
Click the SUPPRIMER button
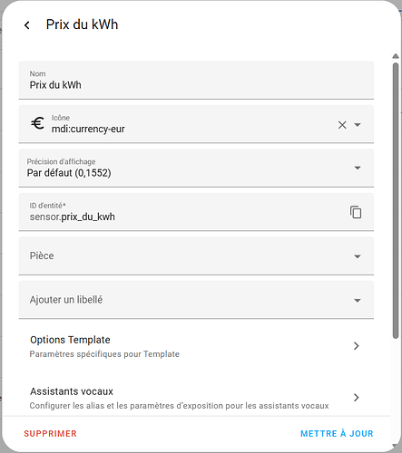click(50, 434)
